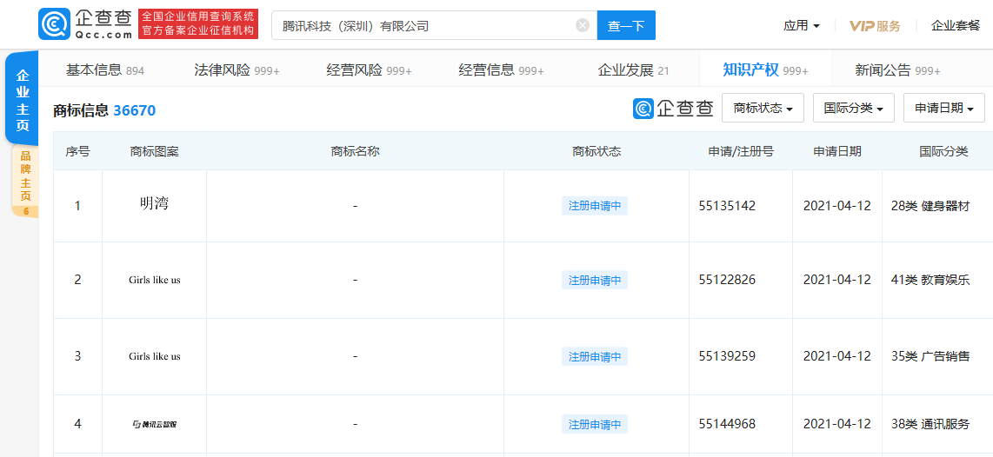Click the 注册申请中 status tag in row 1
Image resolution: width=993 pixels, height=457 pixels.
595,206
